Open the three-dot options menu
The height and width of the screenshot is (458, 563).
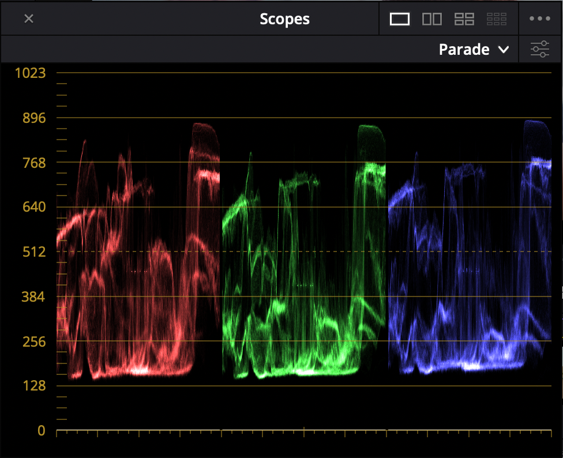[540, 19]
